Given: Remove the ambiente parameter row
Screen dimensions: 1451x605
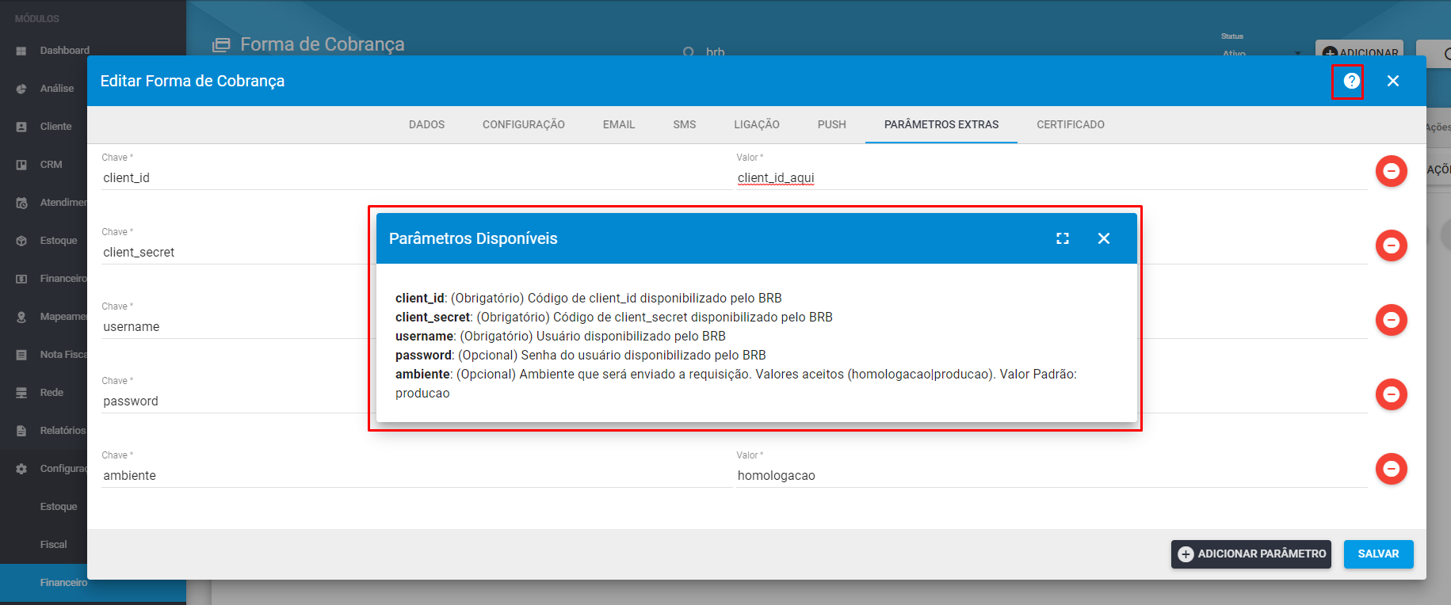Looking at the screenshot, I should coord(1391,469).
